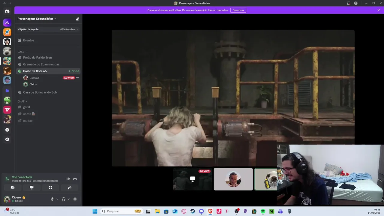Collapse the CHAT category
This screenshot has height=216, width=384.
22,101
